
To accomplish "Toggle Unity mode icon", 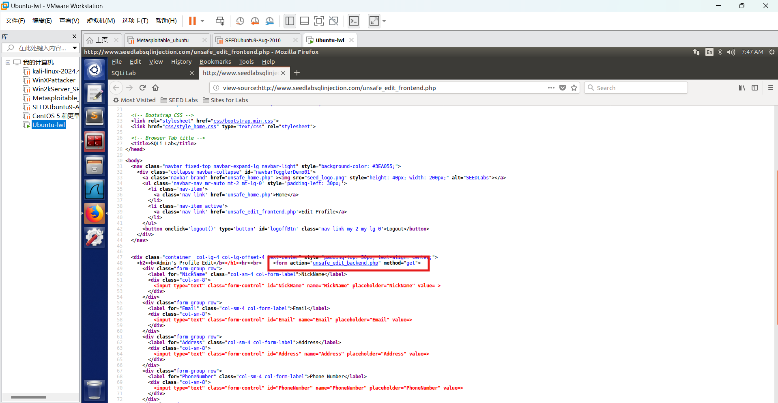I will tap(333, 21).
